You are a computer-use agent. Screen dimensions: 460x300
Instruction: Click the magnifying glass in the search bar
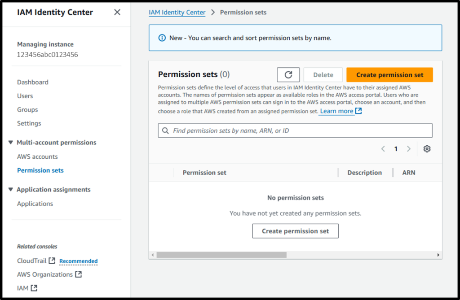[x=166, y=130]
